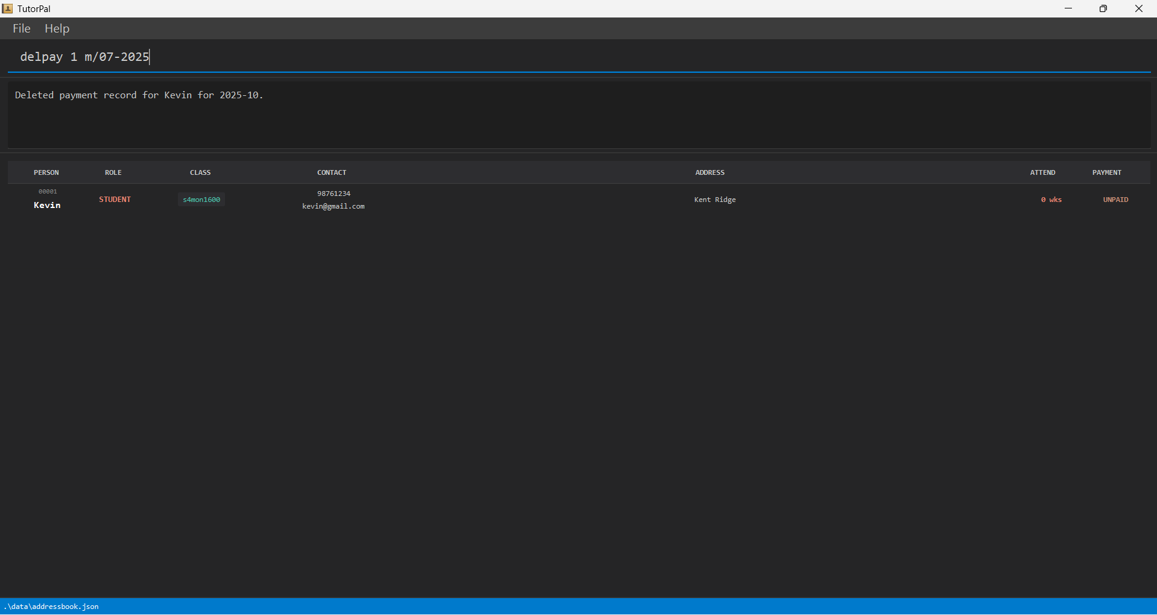Open the Help menu
Image resolution: width=1157 pixels, height=615 pixels.
(57, 28)
